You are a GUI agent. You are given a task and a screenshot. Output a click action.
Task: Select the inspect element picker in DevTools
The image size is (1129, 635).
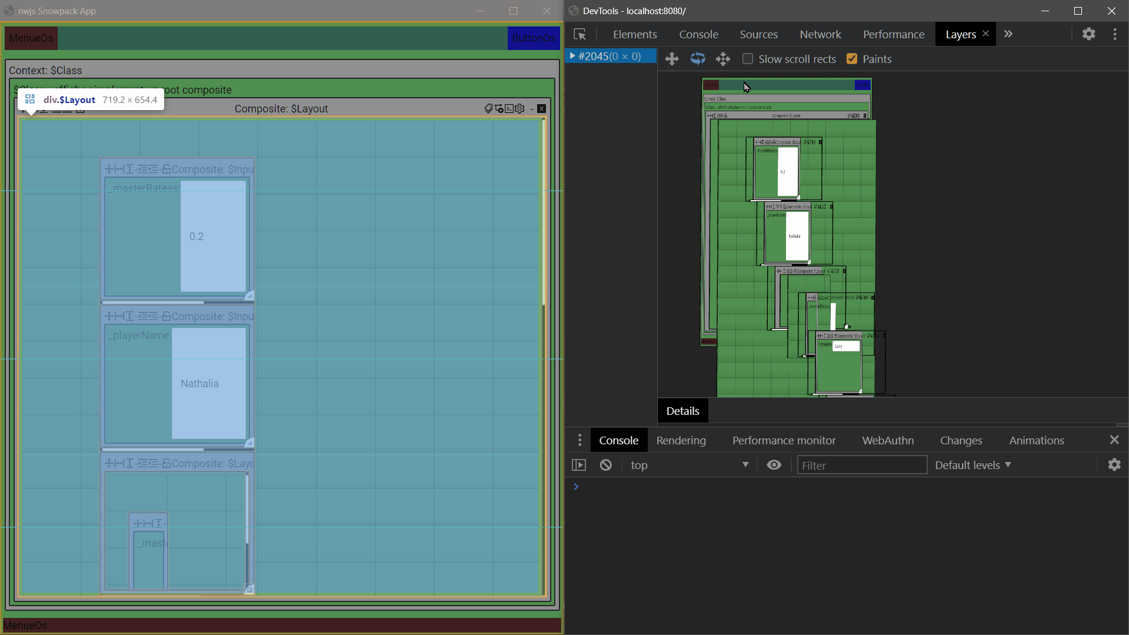pos(580,34)
